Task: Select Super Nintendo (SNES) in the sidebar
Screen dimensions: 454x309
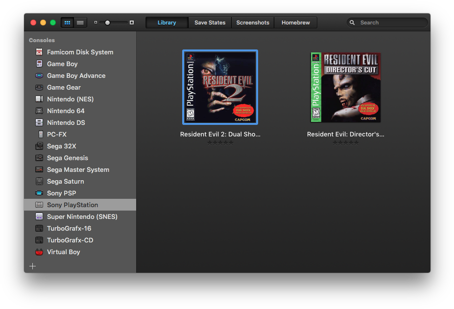Action: click(x=80, y=216)
